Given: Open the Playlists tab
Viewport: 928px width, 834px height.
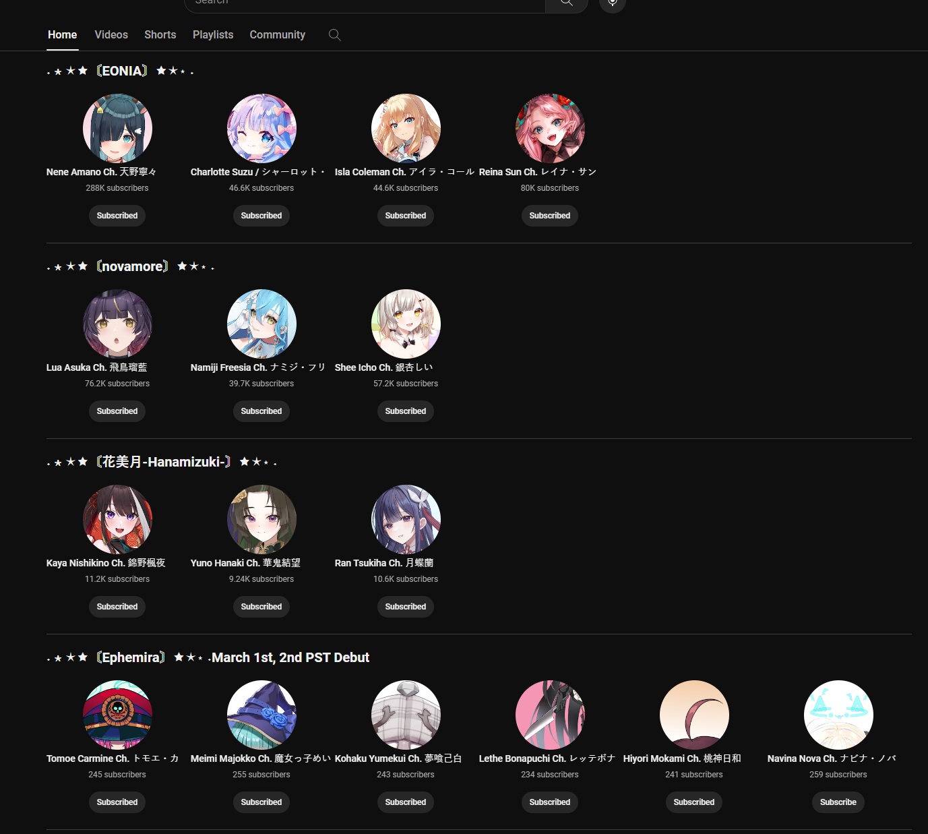Looking at the screenshot, I should click(213, 35).
